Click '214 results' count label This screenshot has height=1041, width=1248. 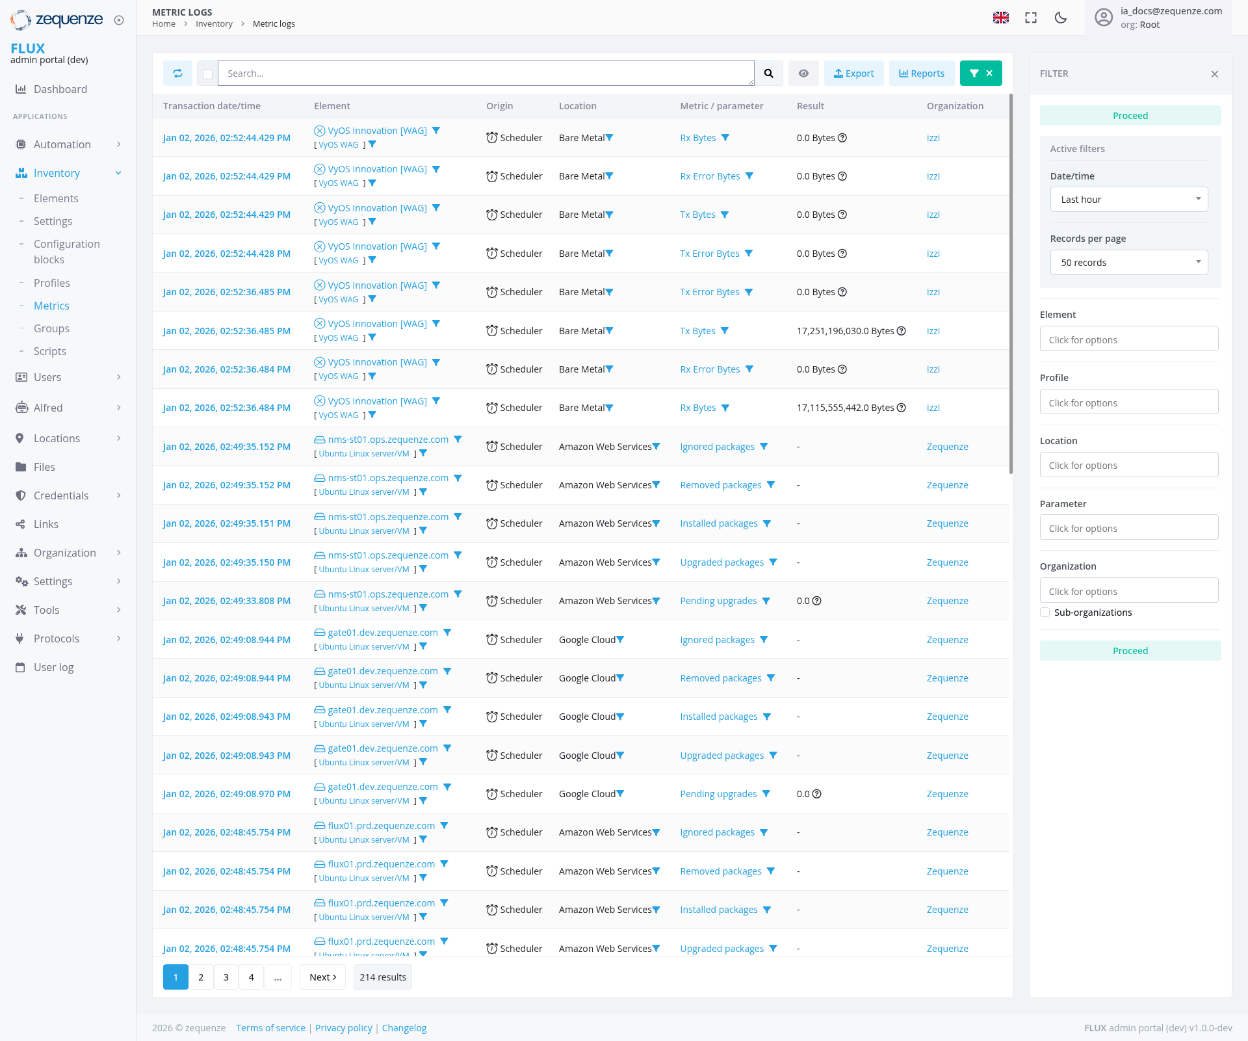click(383, 977)
